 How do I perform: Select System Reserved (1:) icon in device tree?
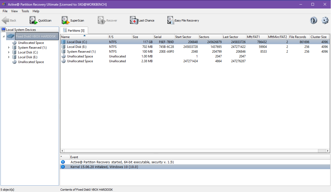15,48
